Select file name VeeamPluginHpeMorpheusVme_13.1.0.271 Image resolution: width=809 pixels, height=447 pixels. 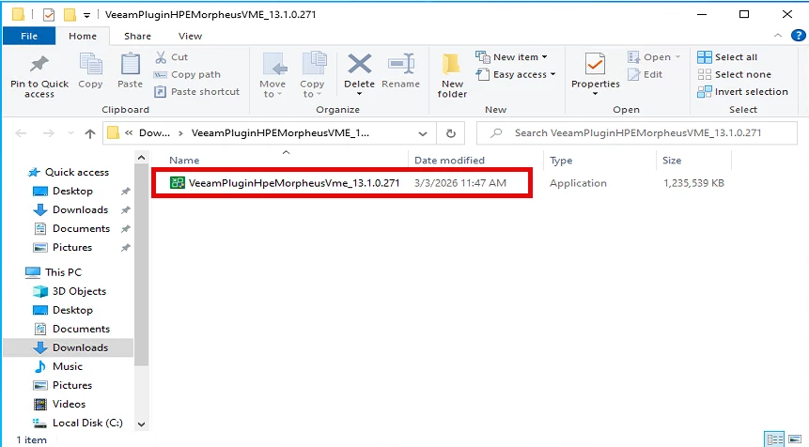[x=294, y=183]
